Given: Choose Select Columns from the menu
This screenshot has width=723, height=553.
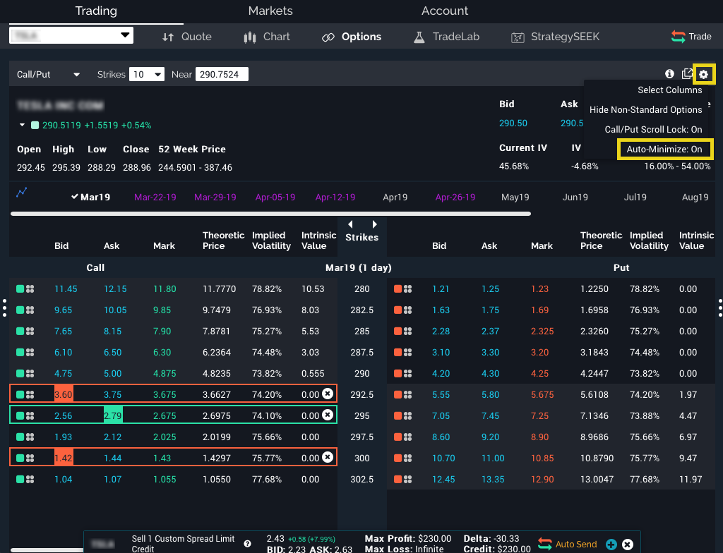Looking at the screenshot, I should 669,90.
